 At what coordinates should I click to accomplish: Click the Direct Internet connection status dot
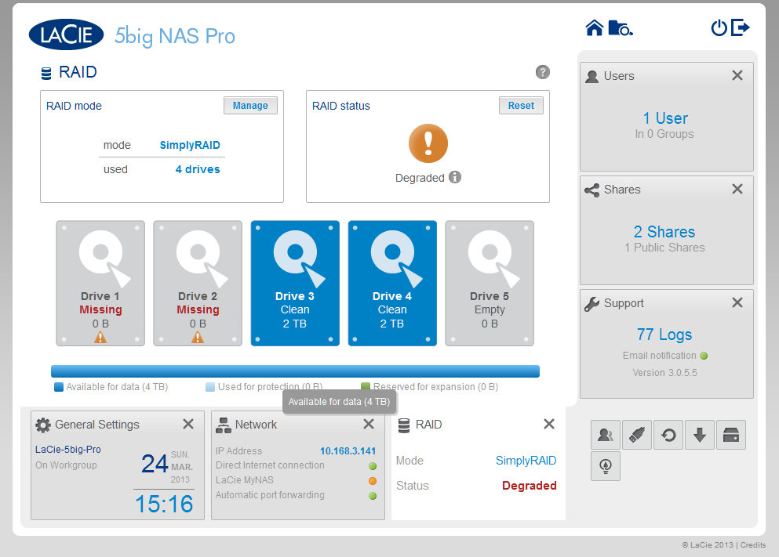tap(373, 466)
